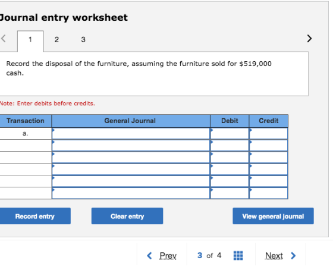Click transaction label 'a.'

[25, 133]
